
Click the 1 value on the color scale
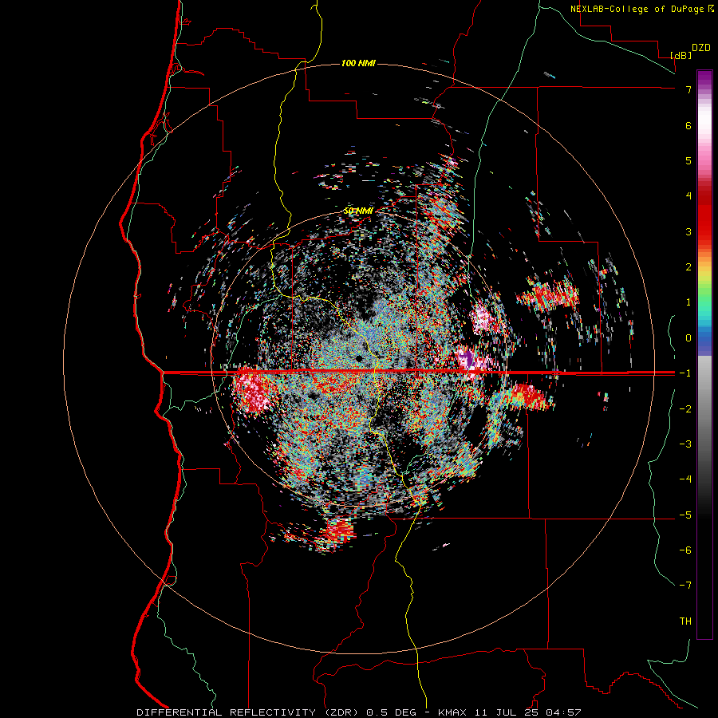tap(688, 302)
